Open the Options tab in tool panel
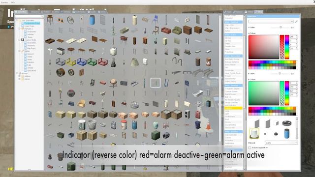The image size is (315, 177). (x=238, y=12)
